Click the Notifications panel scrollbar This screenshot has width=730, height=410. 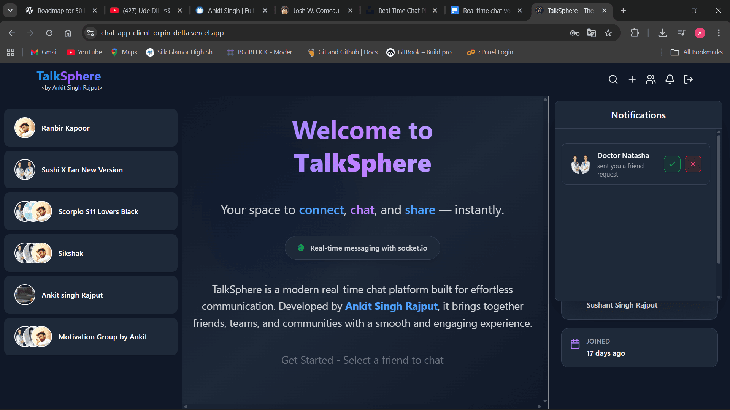(719, 199)
